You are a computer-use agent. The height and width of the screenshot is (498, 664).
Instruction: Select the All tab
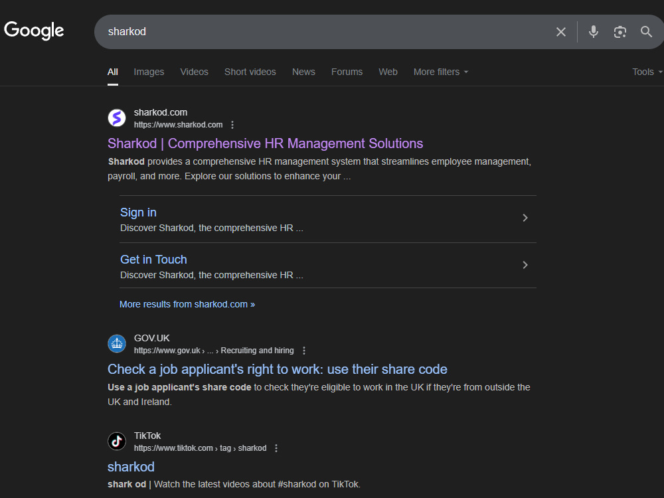click(x=113, y=72)
